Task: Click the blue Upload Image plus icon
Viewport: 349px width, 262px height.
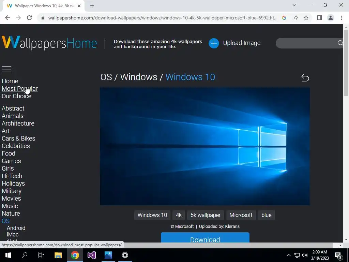Action: [214, 43]
